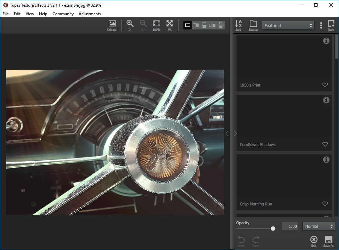The height and width of the screenshot is (250, 339).
Task: Click the Topaz app icon in title bar
Action: (x=6, y=5)
